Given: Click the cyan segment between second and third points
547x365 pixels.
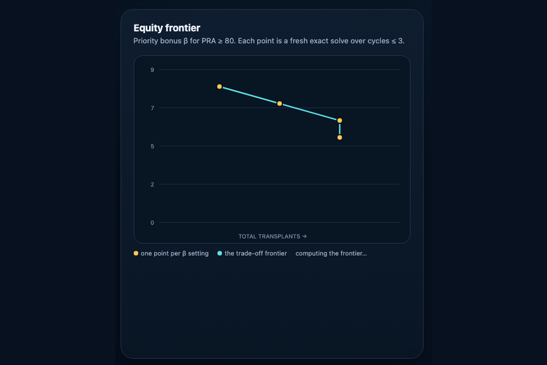Looking at the screenshot, I should coord(310,112).
